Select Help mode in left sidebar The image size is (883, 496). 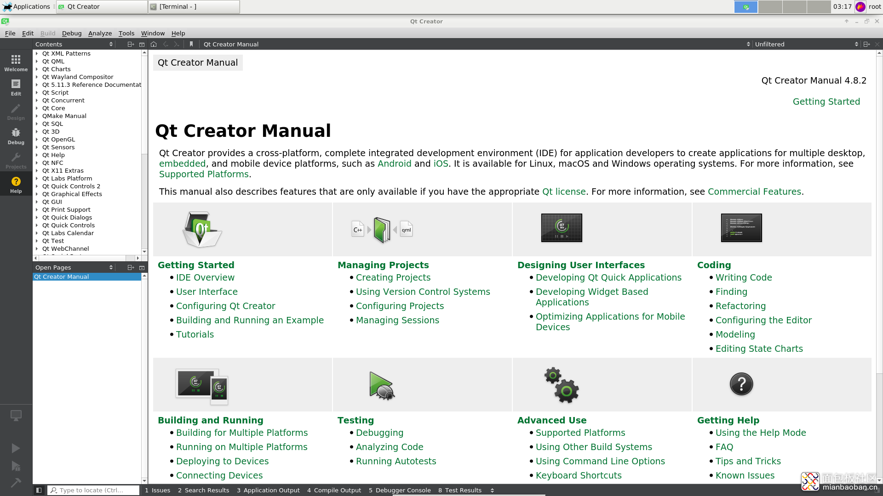tap(16, 185)
